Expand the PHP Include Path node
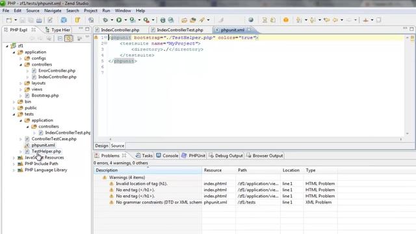This screenshot has height=234, width=416. (14, 164)
